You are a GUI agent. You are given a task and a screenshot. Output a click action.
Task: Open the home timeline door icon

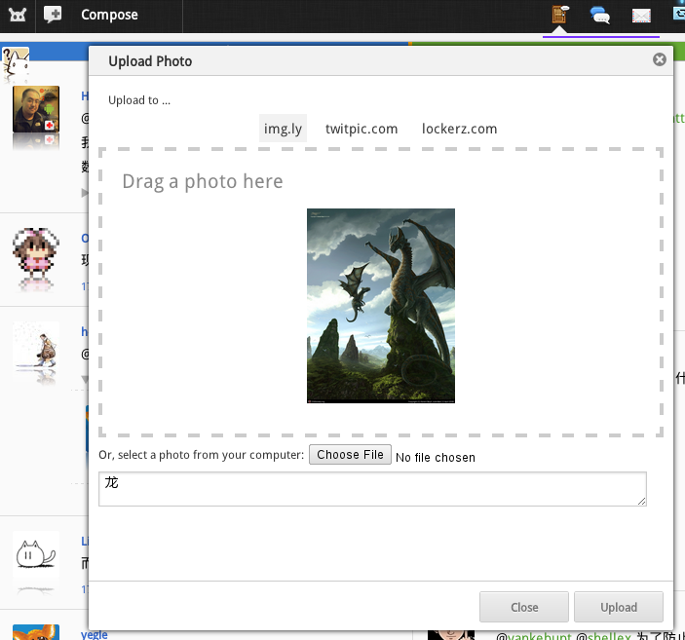coord(559,15)
